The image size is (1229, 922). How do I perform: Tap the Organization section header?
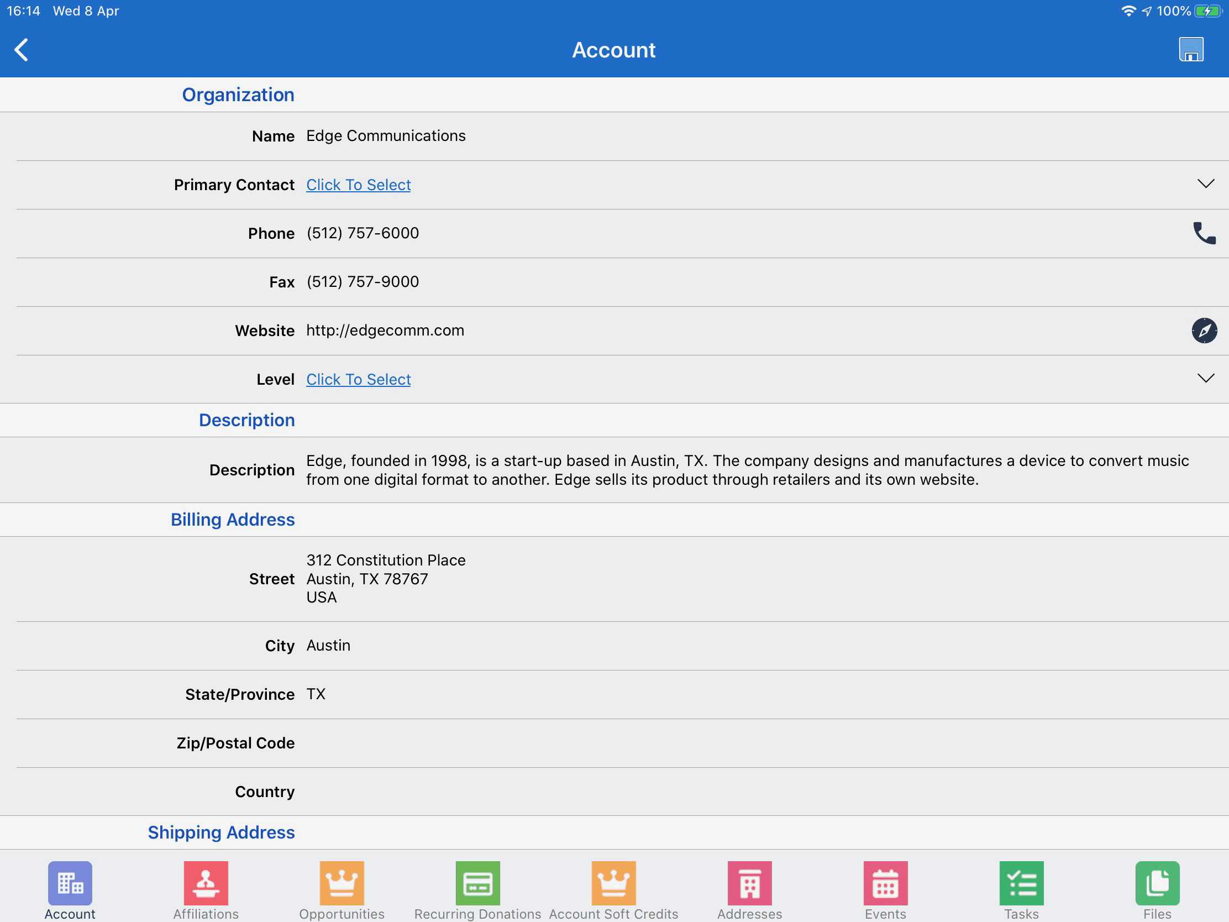coord(238,95)
